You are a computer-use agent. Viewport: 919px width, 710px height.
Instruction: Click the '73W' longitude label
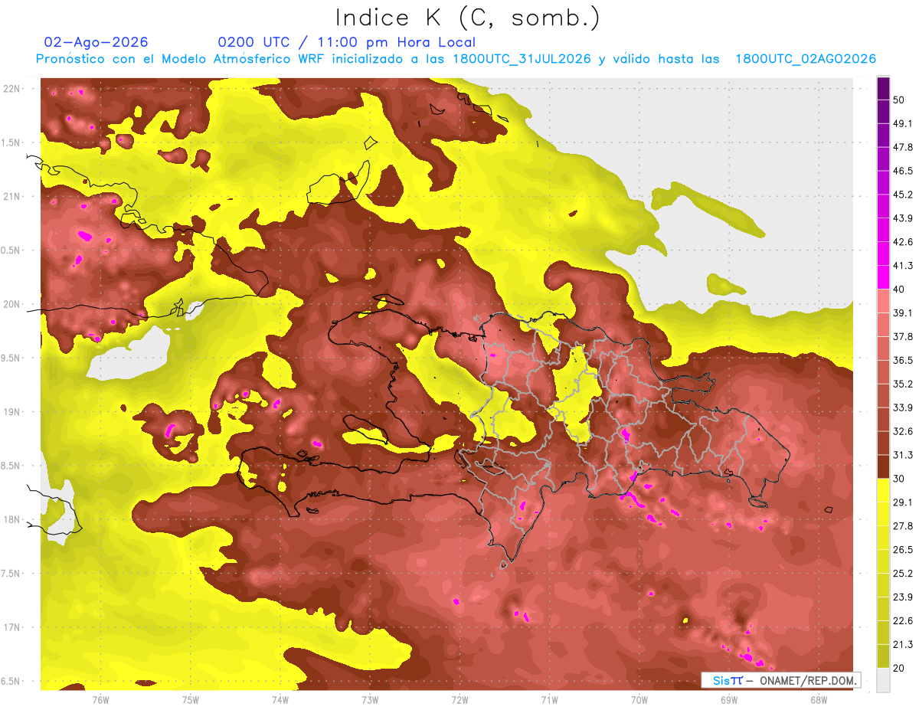370,699
